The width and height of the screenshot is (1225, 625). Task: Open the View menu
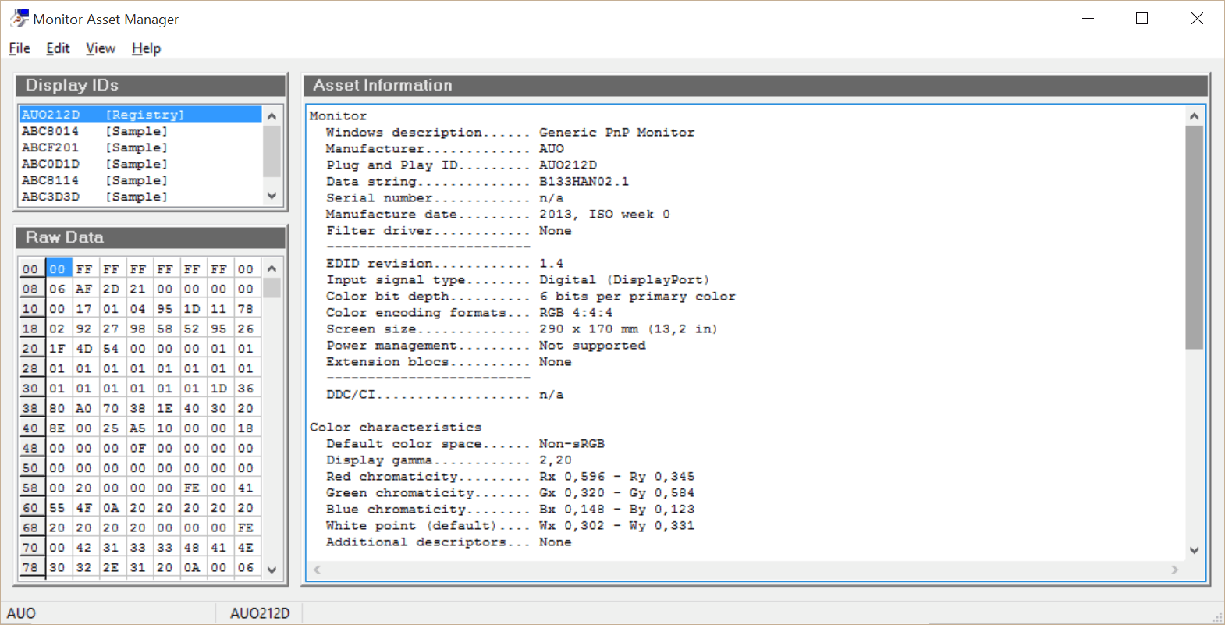pyautogui.click(x=101, y=48)
